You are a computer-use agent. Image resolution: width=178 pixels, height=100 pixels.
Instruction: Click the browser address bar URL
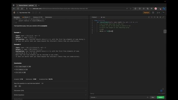coord(58,9)
